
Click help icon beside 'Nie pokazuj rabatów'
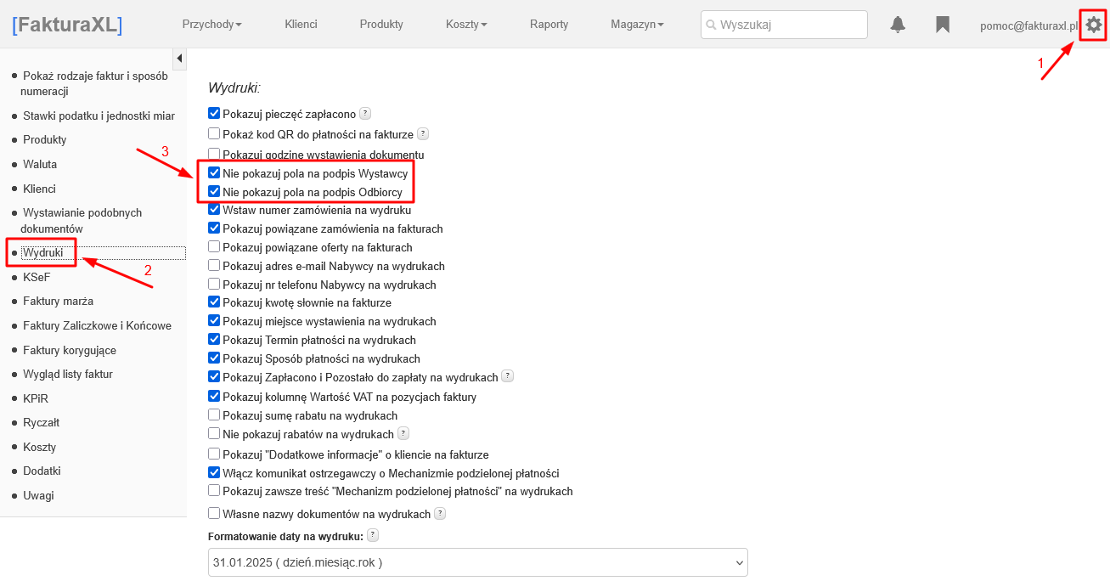(x=403, y=433)
